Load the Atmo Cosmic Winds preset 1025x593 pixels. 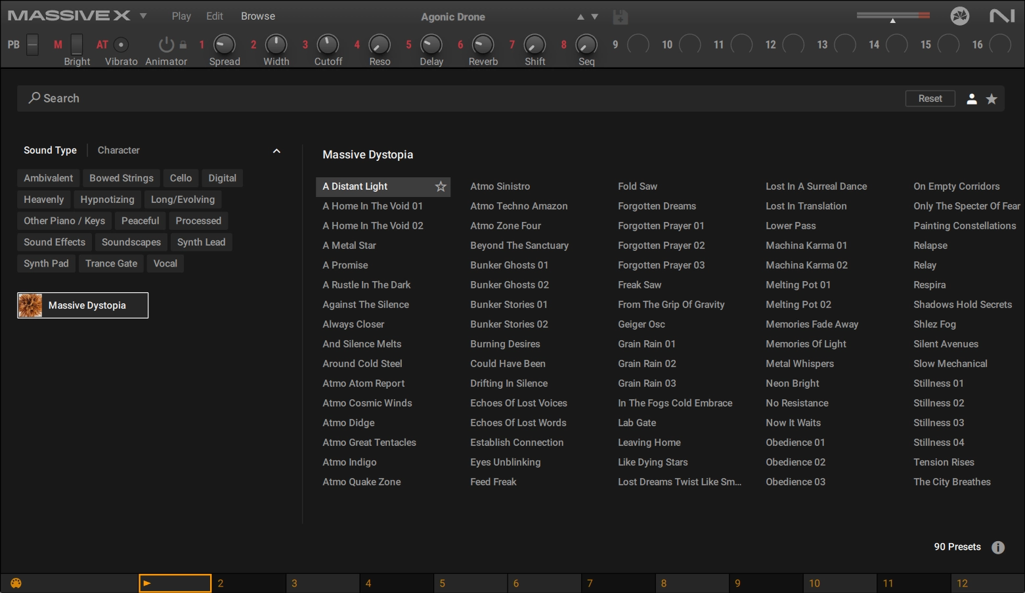click(367, 403)
